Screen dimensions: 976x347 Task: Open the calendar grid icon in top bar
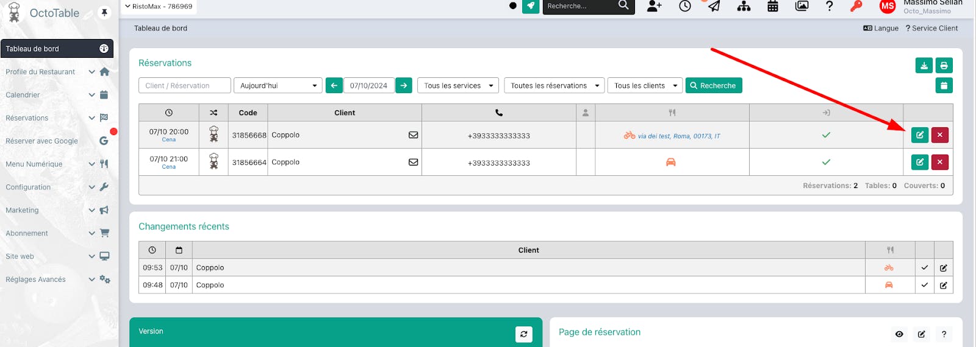[773, 6]
